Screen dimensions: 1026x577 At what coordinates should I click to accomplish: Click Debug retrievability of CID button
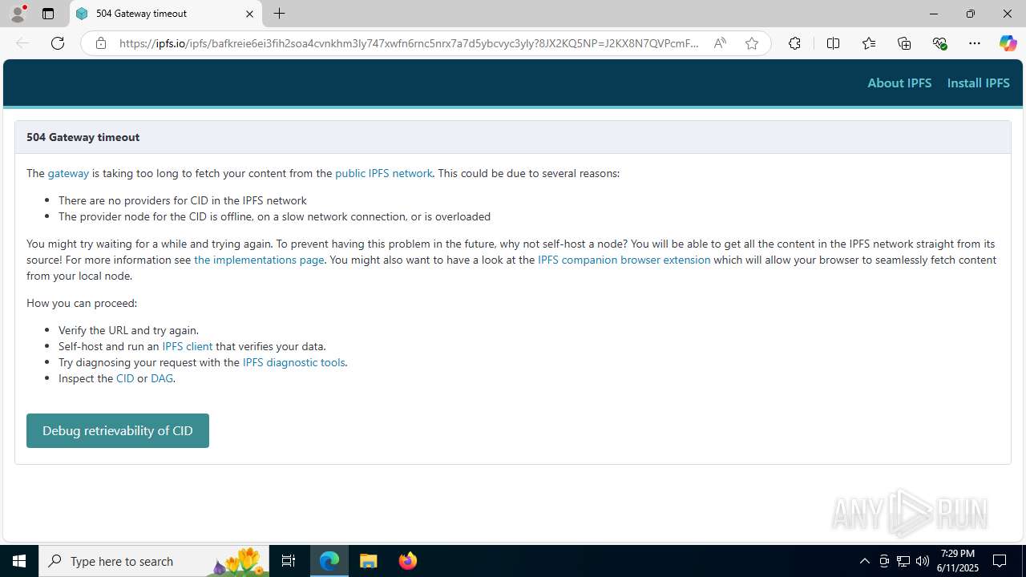pyautogui.click(x=118, y=430)
